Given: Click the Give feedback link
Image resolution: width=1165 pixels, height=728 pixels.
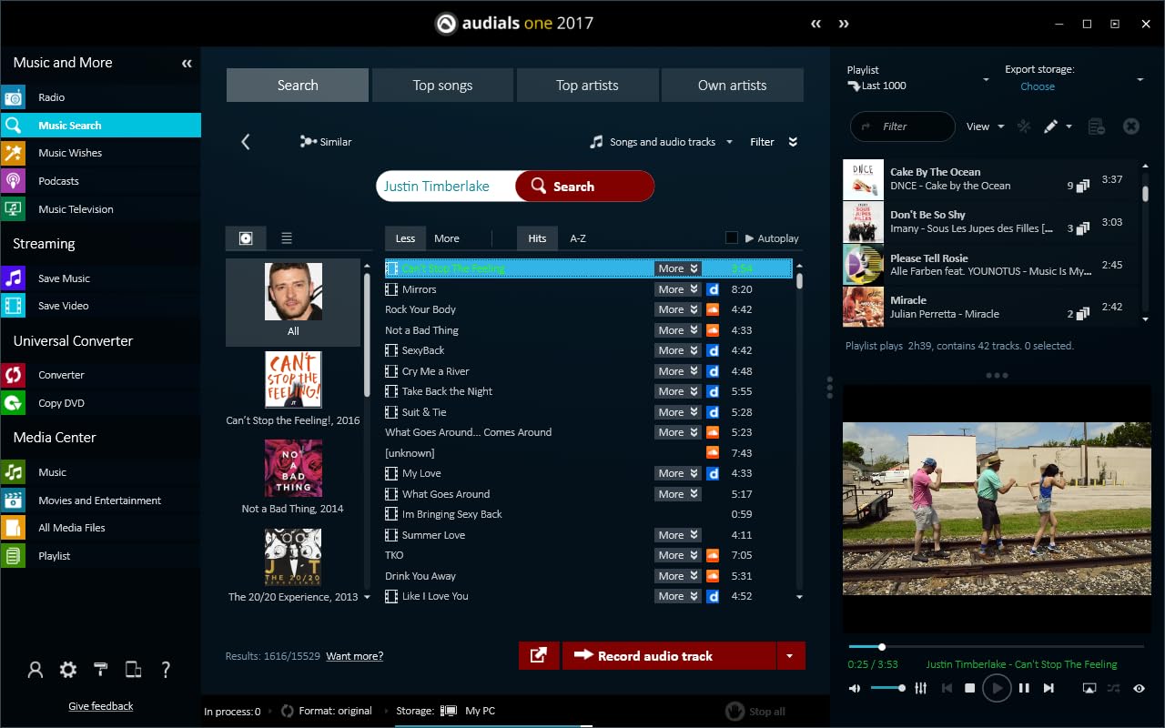Looking at the screenshot, I should [101, 706].
